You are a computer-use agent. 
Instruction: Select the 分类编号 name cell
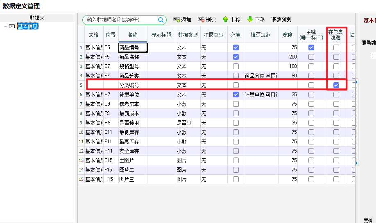coord(133,85)
